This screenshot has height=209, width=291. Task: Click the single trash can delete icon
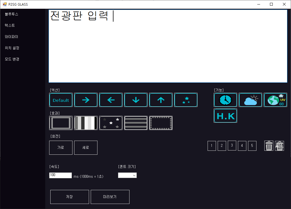coord(269,146)
